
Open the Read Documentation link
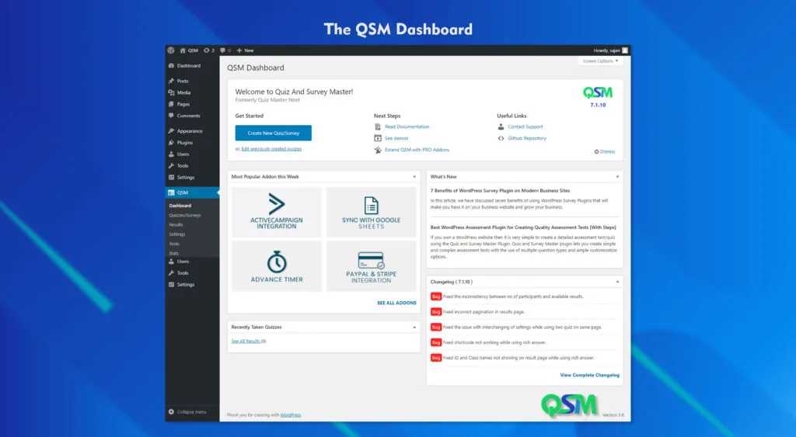click(x=407, y=127)
